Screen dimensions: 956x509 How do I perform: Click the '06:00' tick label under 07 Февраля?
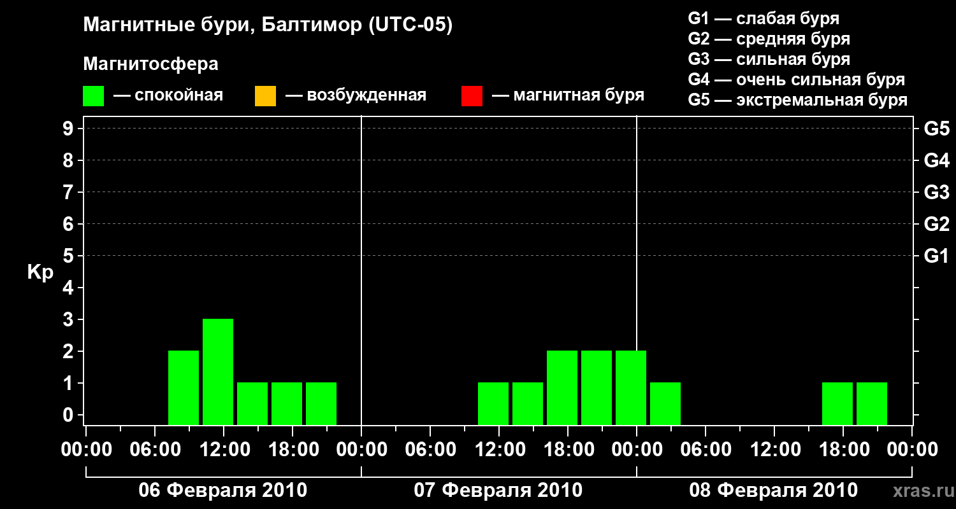click(x=430, y=450)
